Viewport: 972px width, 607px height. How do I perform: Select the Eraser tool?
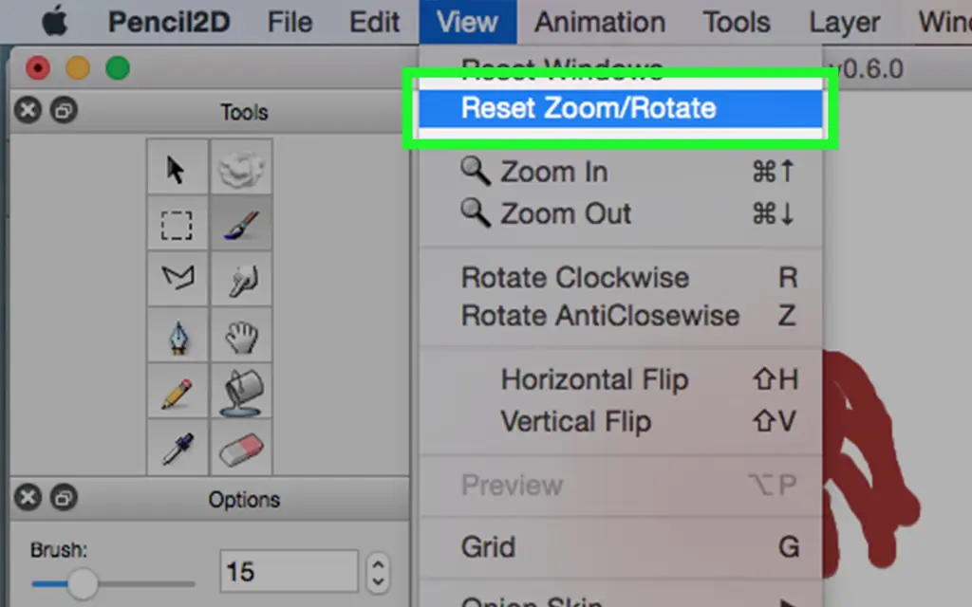[241, 448]
